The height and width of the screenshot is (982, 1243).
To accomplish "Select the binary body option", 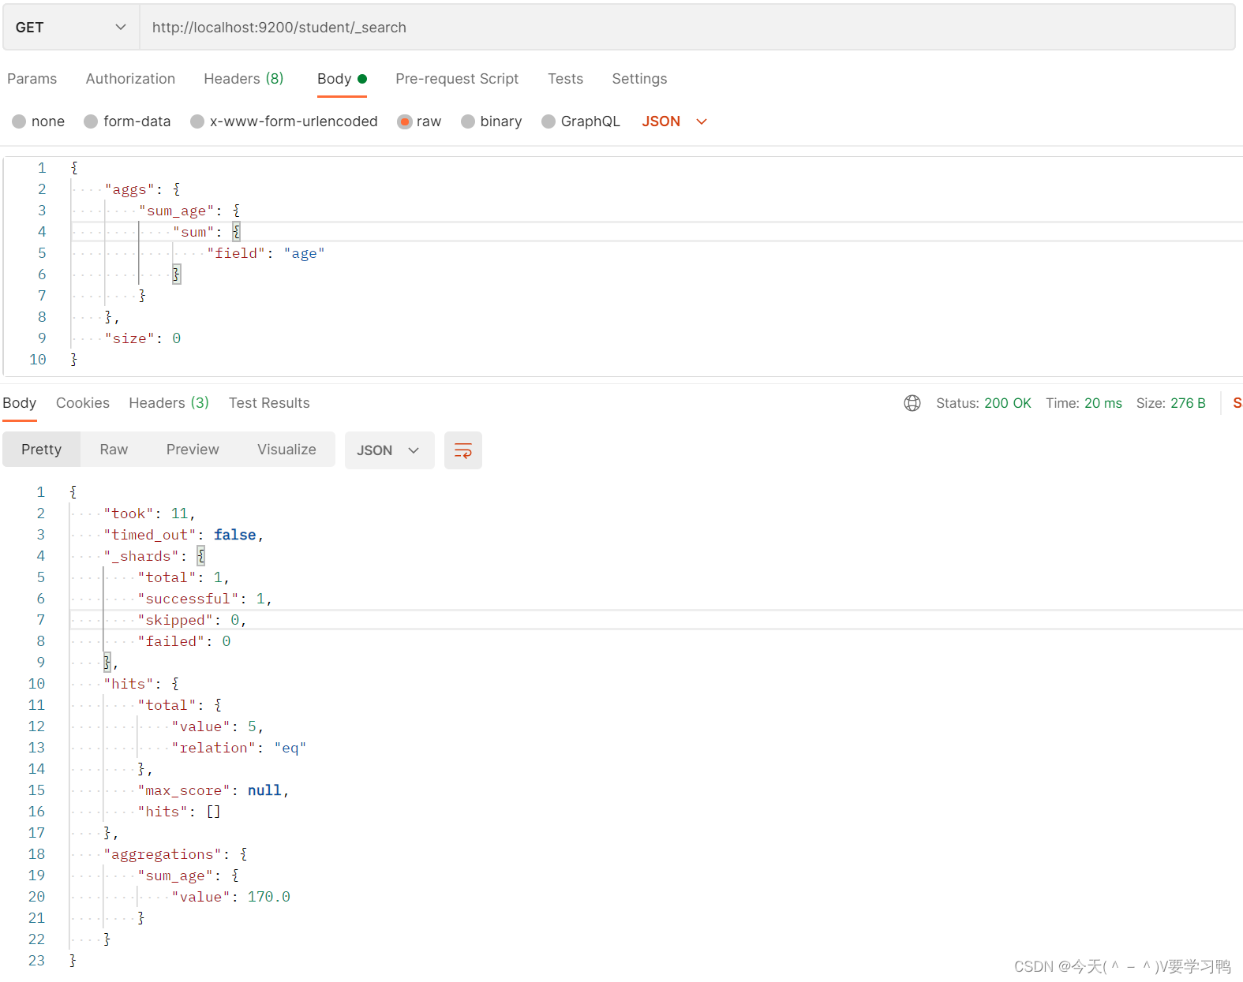I will point(492,121).
